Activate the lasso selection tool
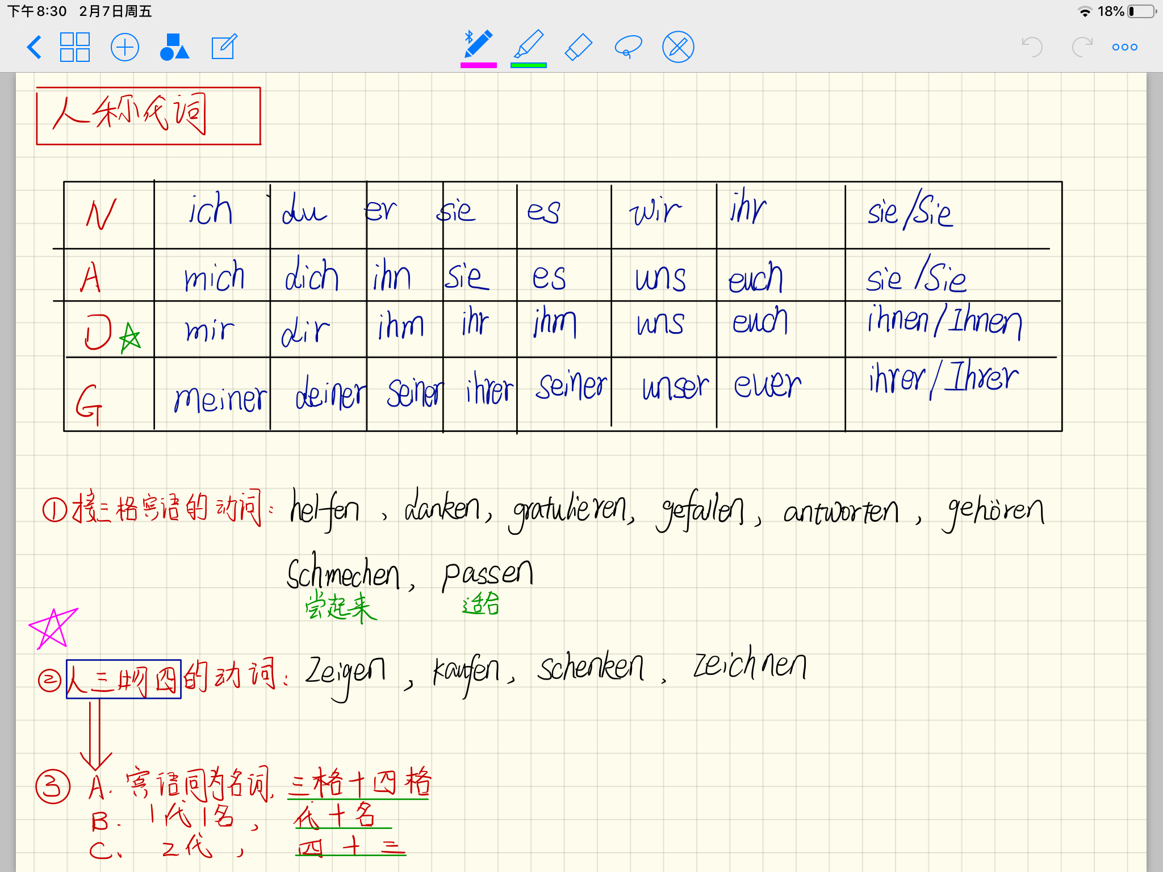1163x872 pixels. (628, 47)
